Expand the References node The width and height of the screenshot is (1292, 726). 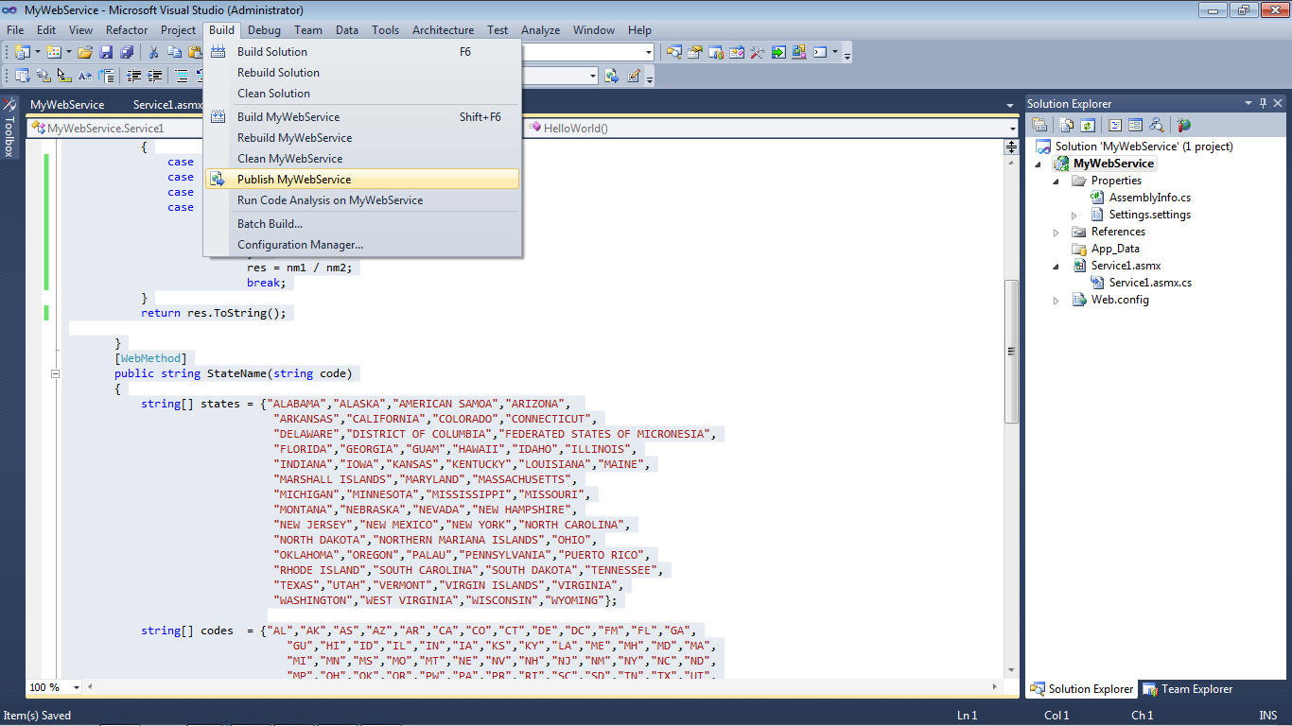[x=1056, y=232]
